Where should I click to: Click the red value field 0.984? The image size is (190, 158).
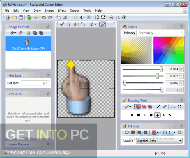pyautogui.click(x=173, y=69)
